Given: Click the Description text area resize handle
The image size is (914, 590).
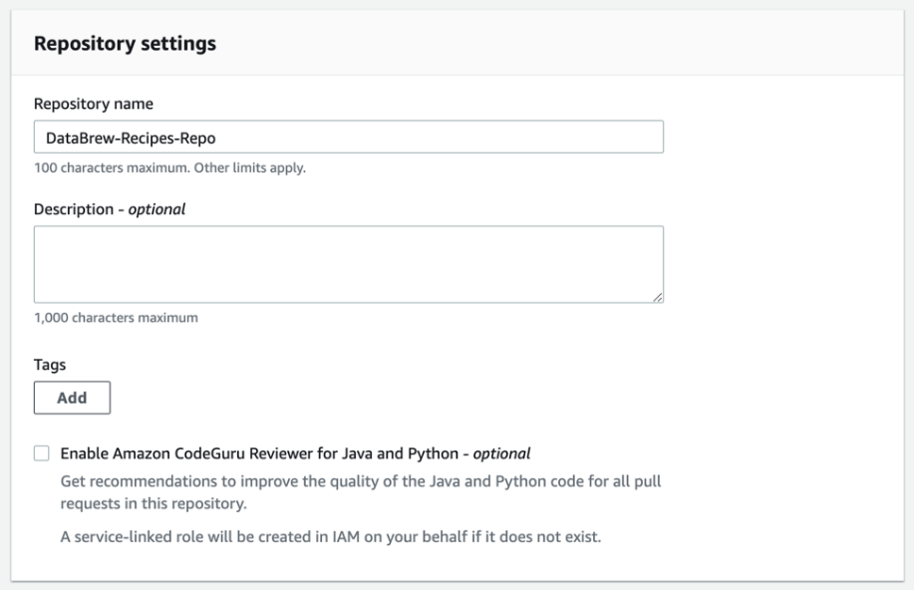Looking at the screenshot, I should (659, 297).
